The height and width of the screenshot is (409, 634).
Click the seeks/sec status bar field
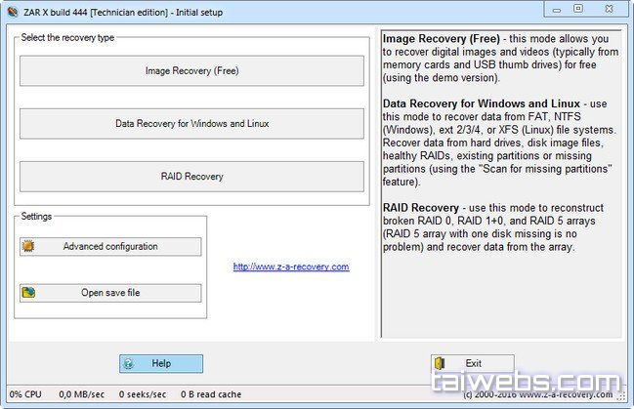click(142, 394)
